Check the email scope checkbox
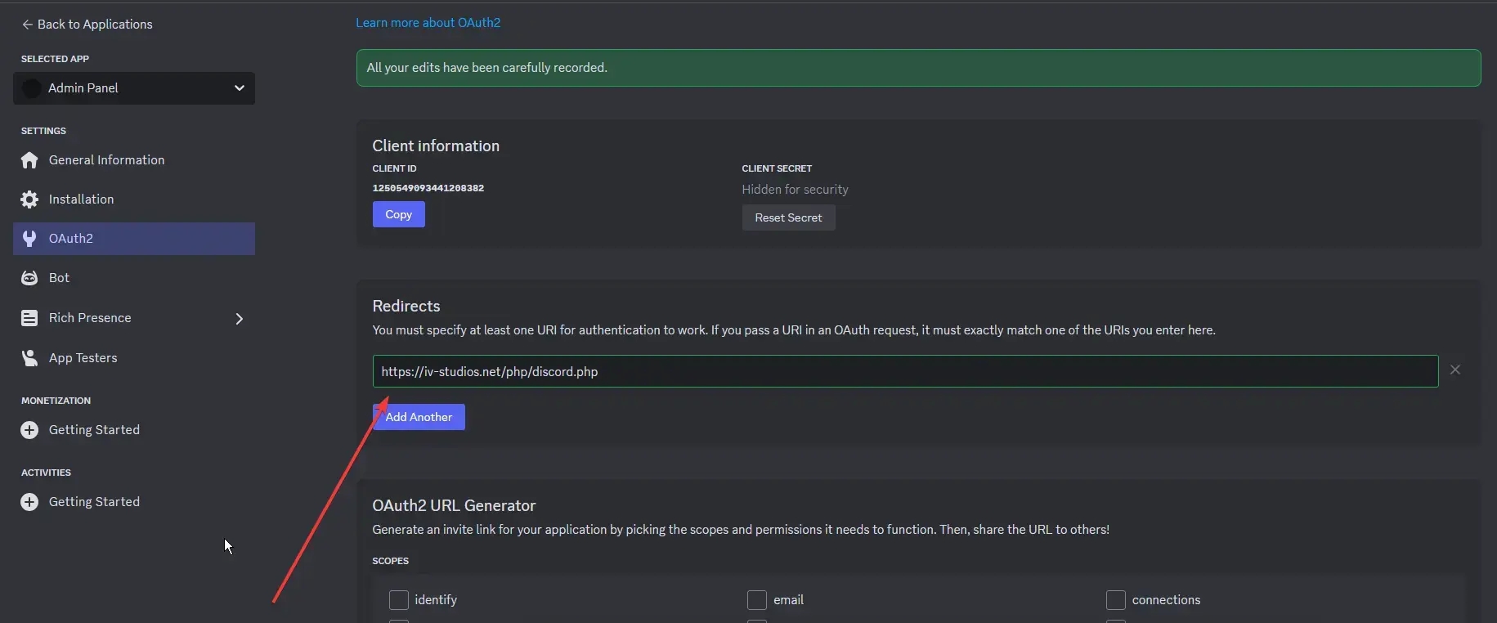 (757, 600)
